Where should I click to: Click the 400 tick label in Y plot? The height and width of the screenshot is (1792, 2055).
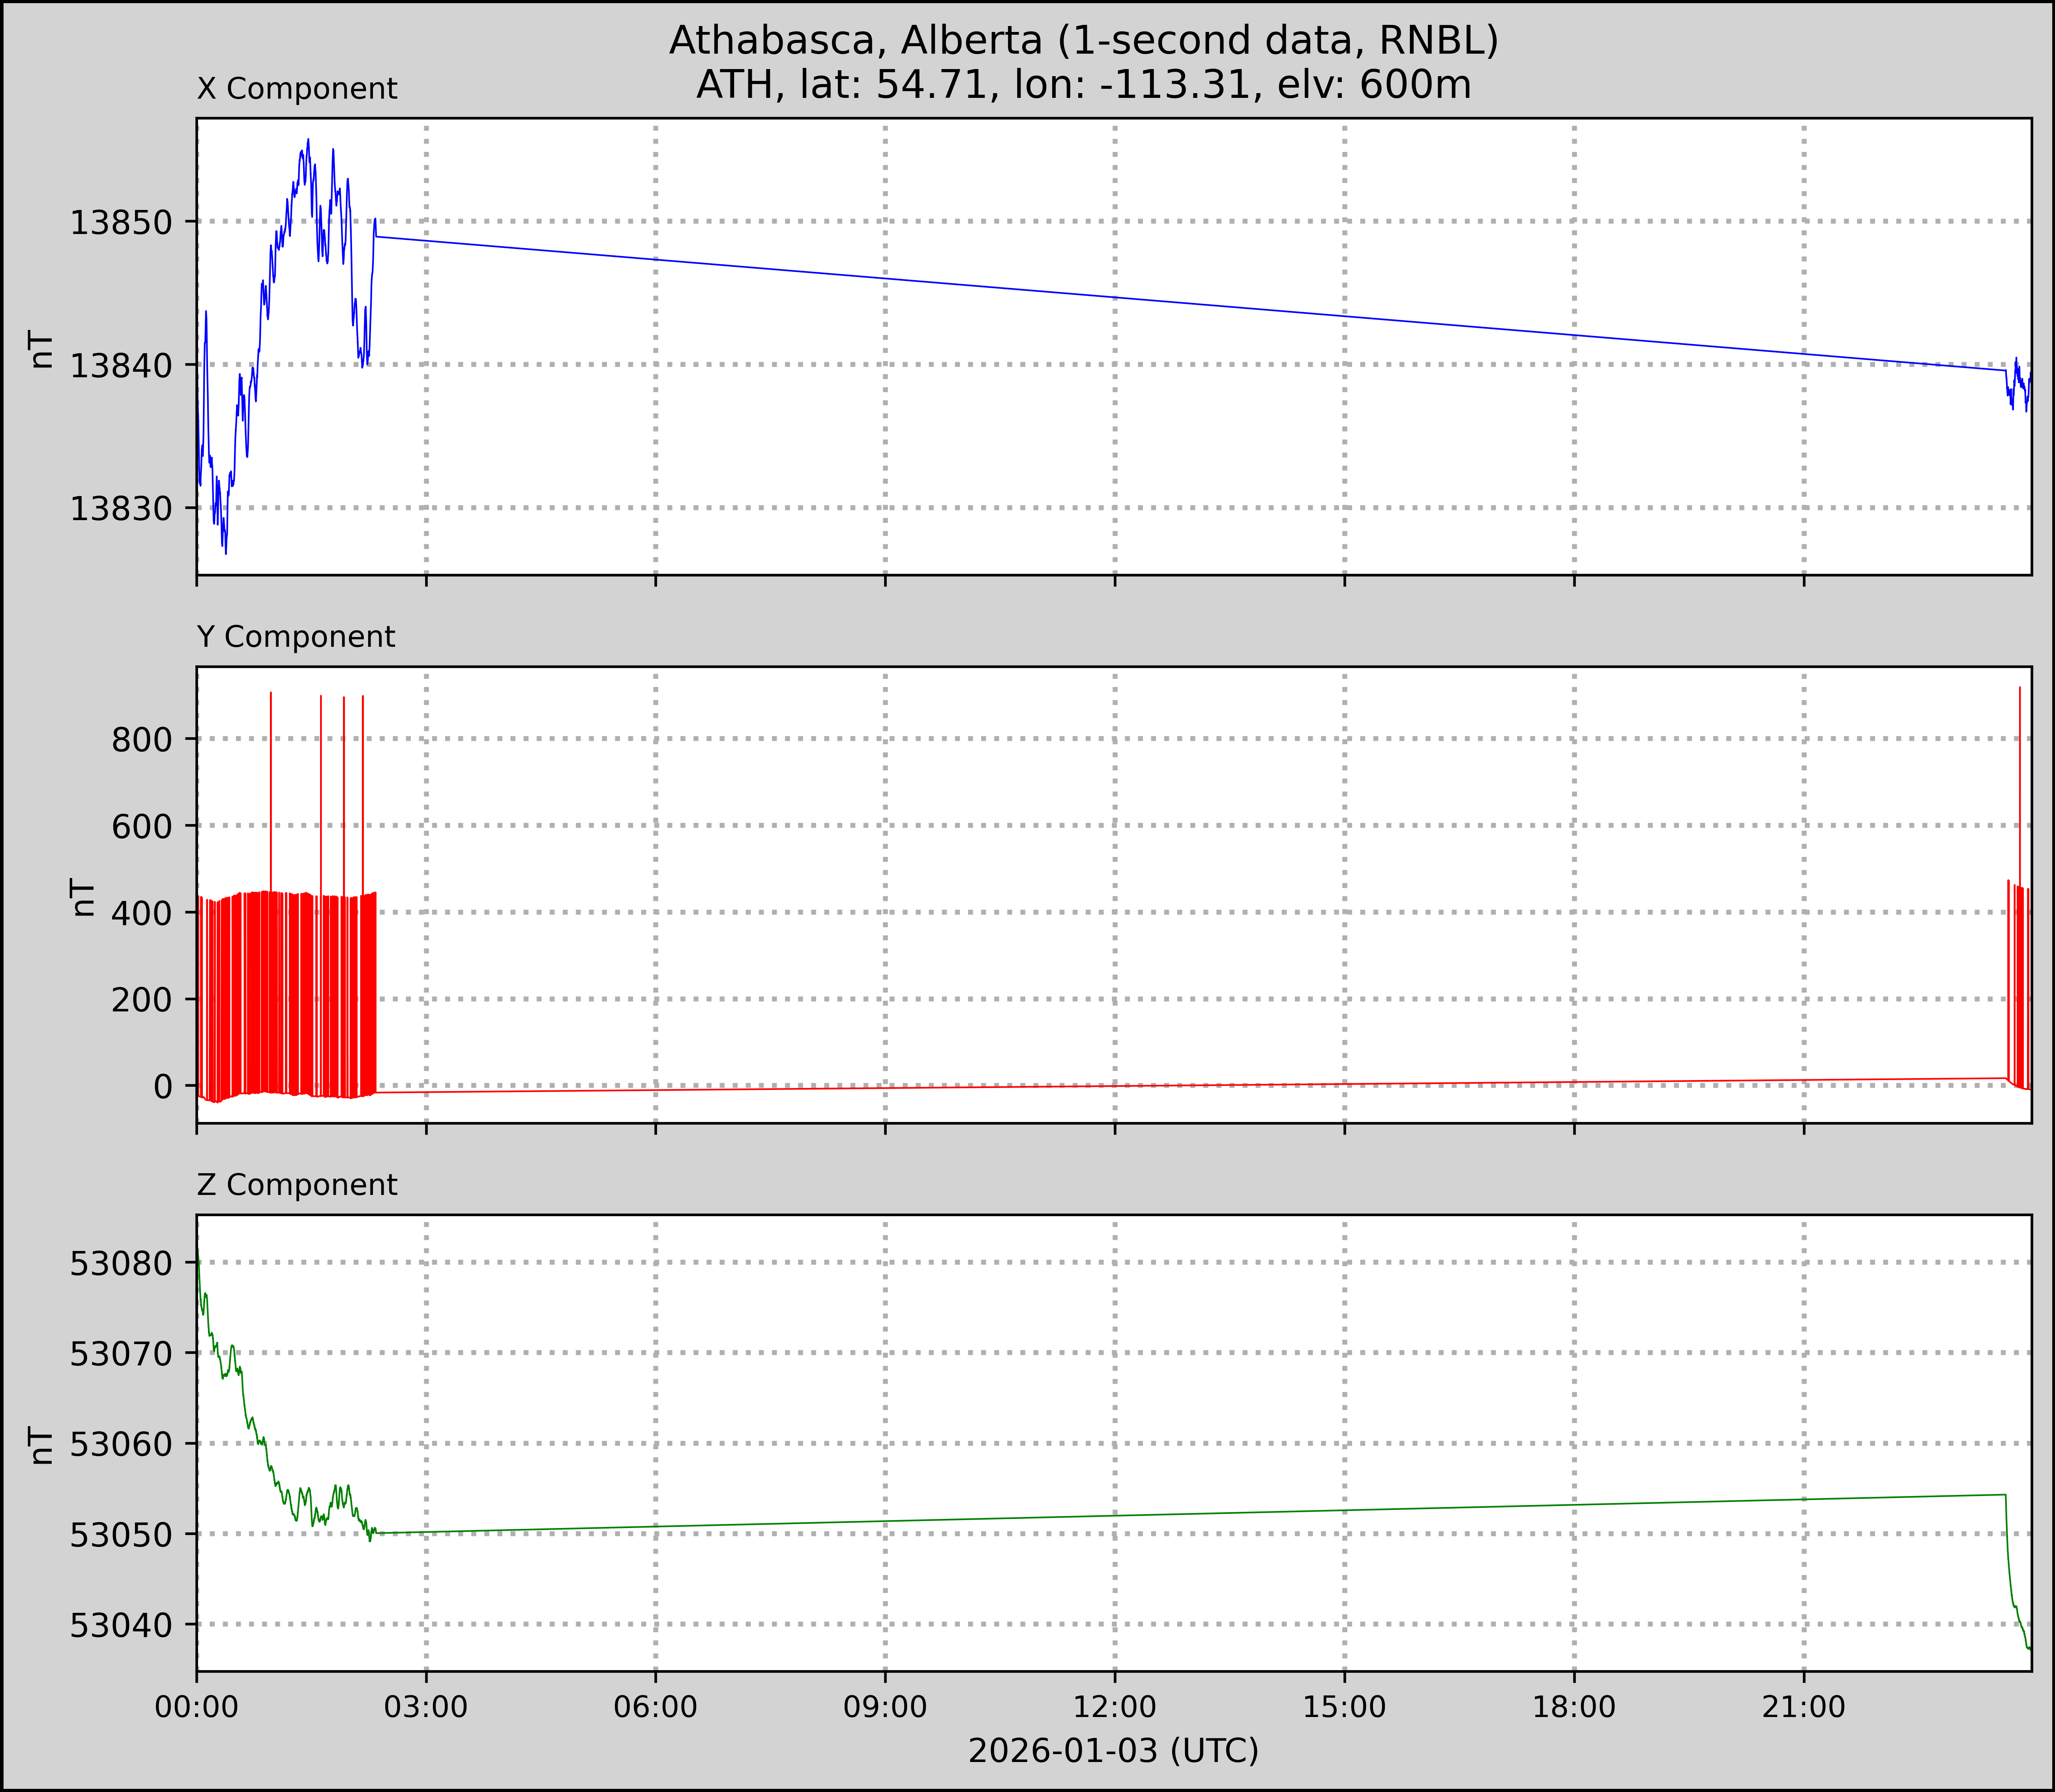142,913
